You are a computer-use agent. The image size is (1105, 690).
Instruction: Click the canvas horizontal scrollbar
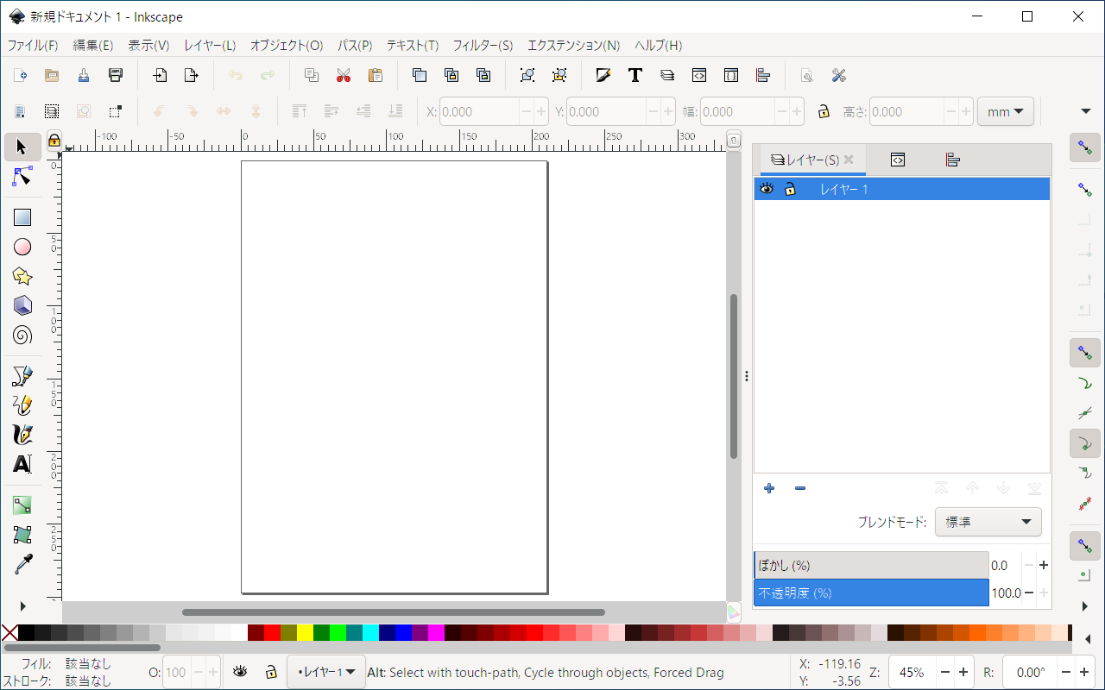tap(394, 612)
